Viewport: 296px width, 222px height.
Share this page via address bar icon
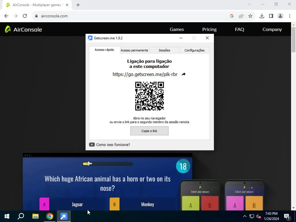click(241, 16)
